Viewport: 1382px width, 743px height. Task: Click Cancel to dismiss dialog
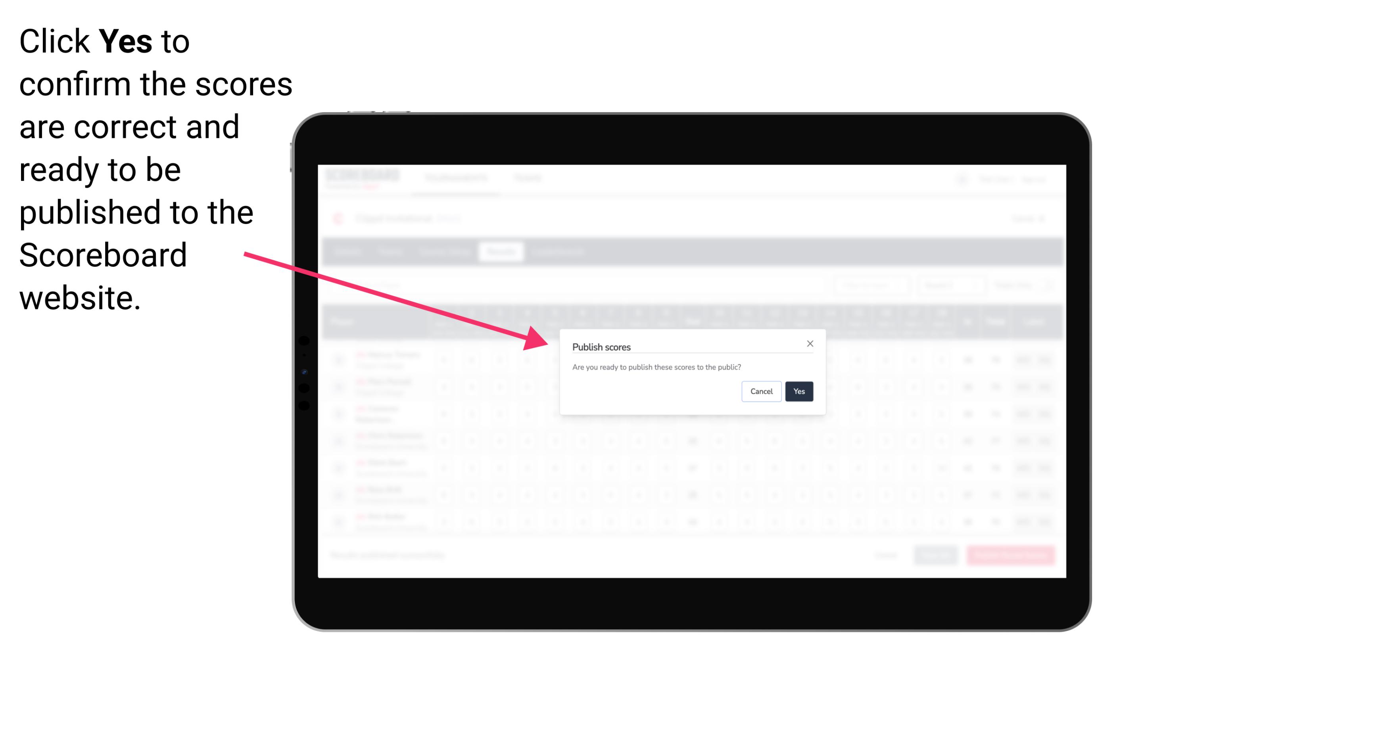click(x=762, y=391)
